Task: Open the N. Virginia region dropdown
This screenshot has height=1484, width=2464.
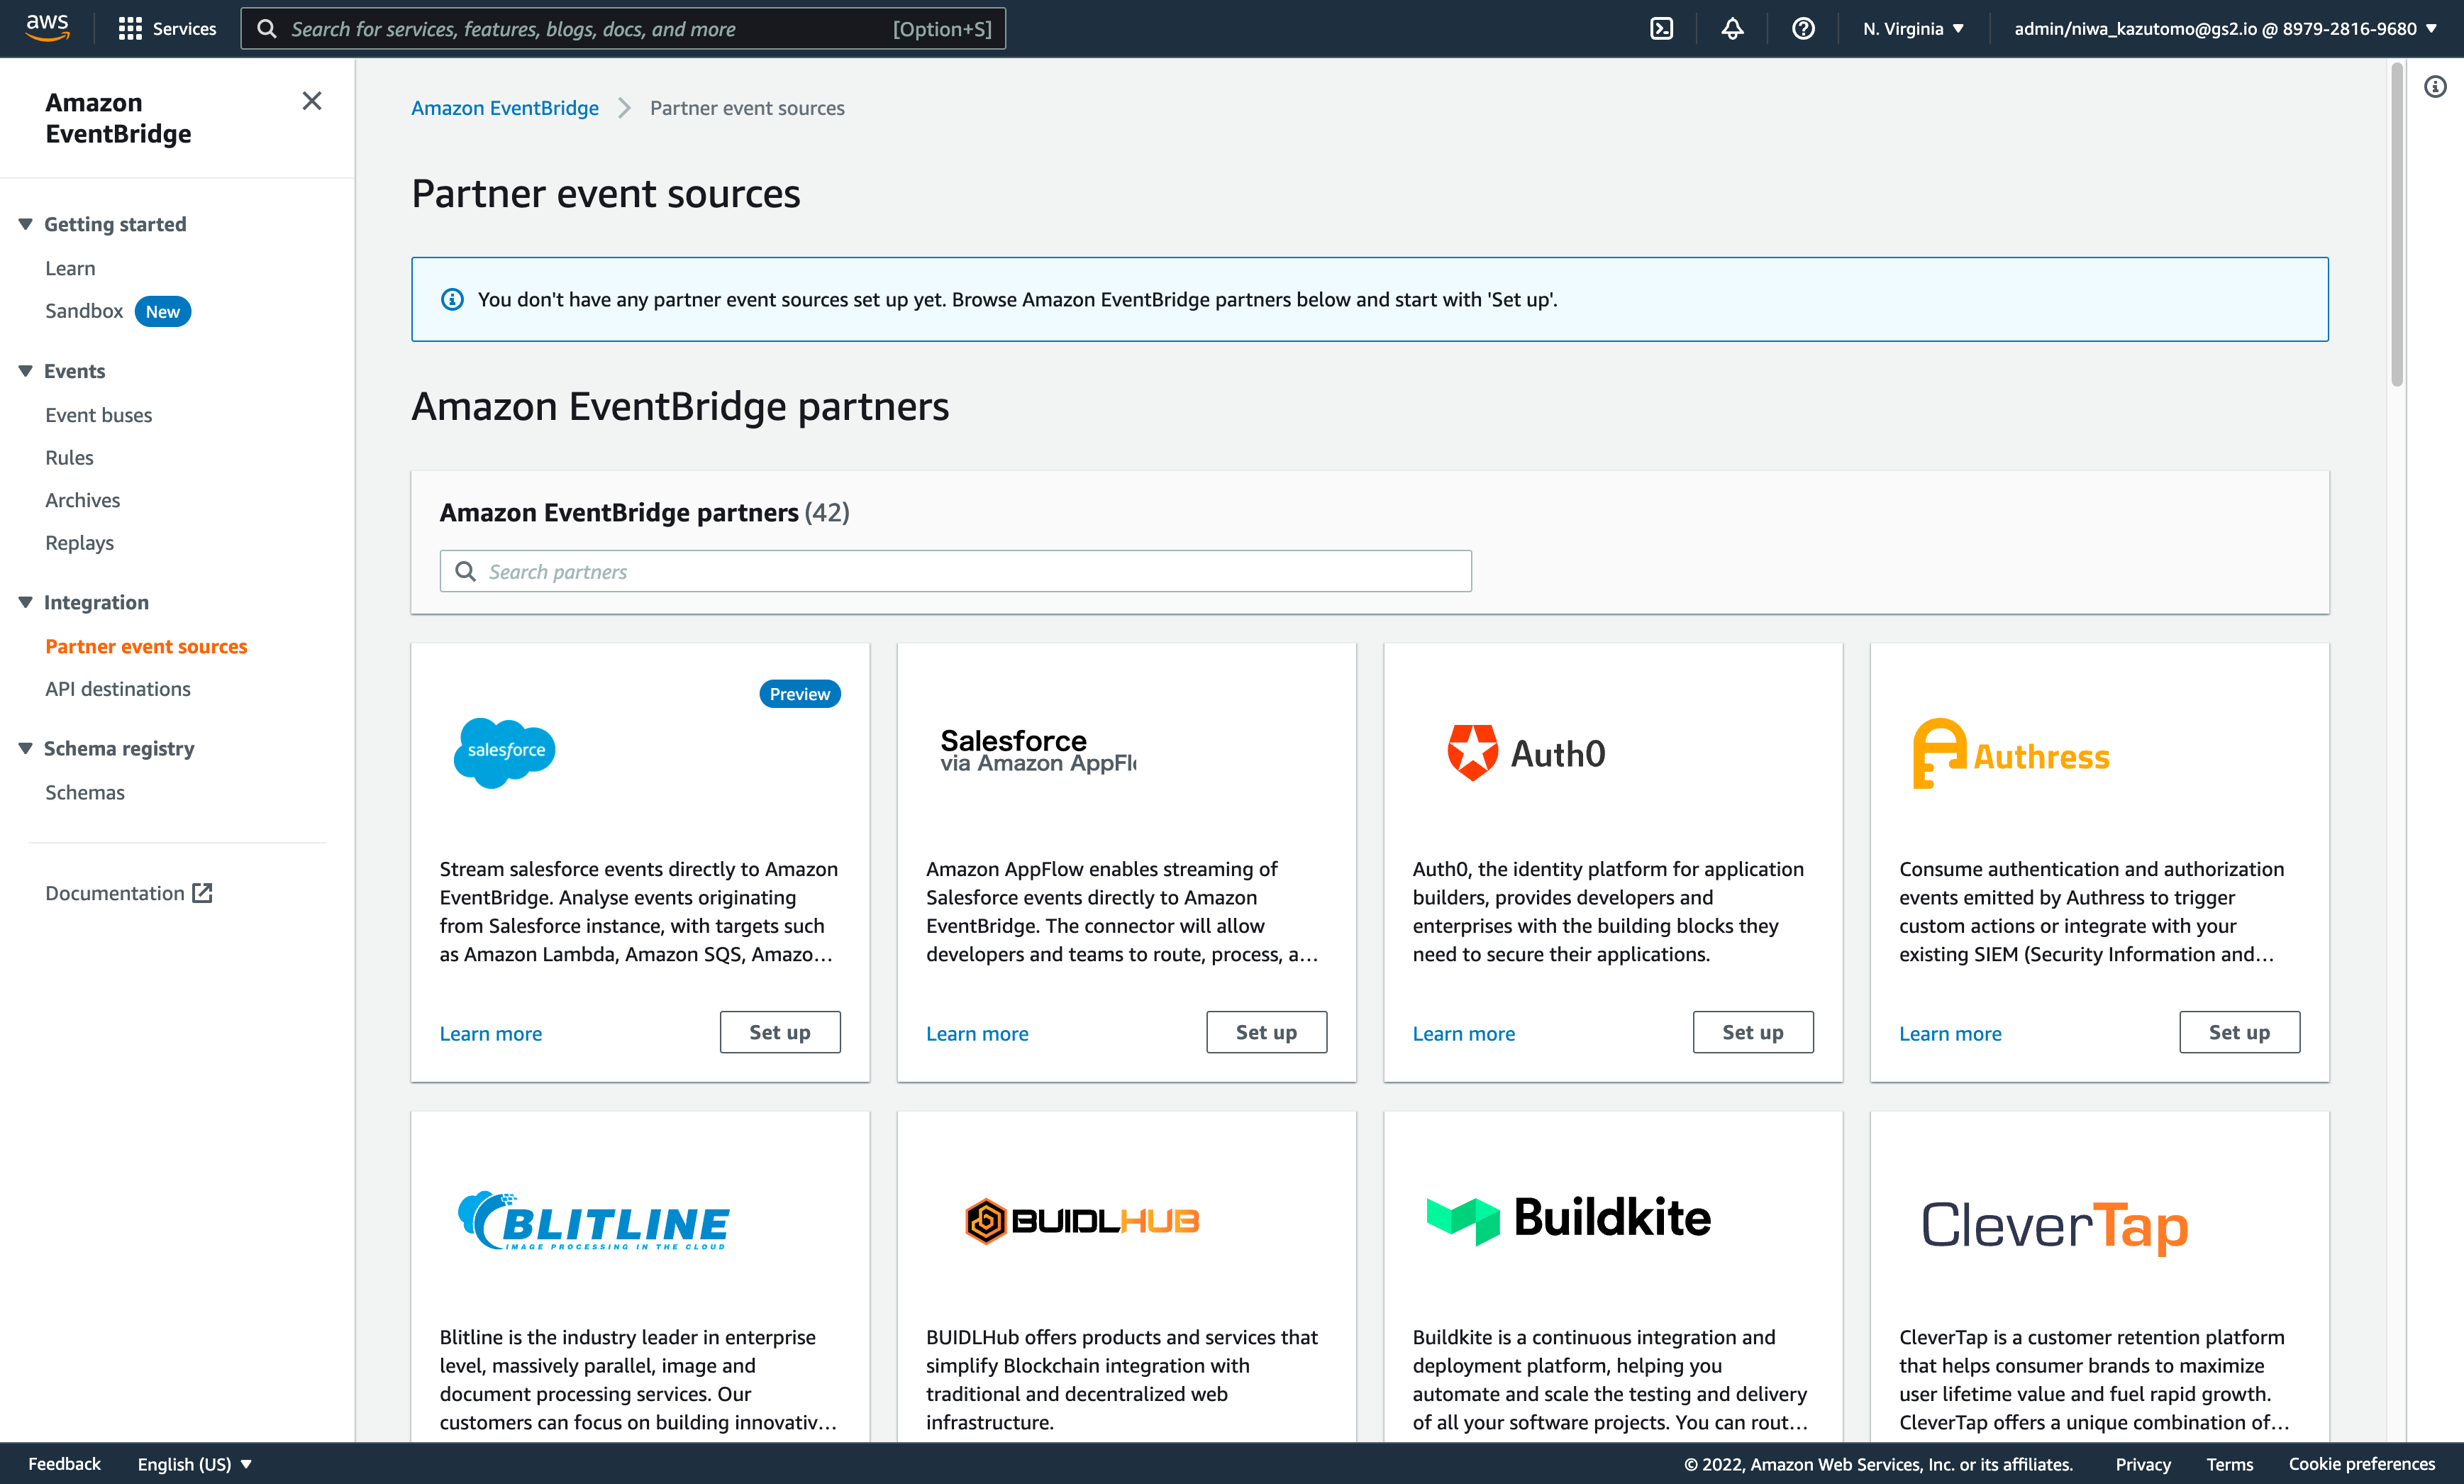Action: (1913, 29)
